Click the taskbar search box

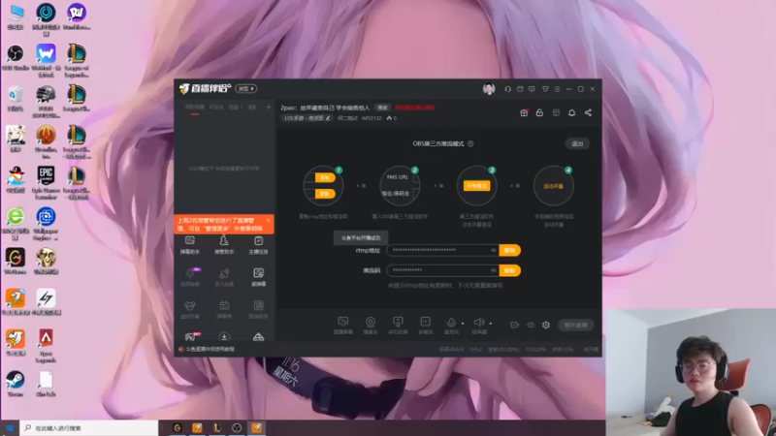(x=89, y=428)
